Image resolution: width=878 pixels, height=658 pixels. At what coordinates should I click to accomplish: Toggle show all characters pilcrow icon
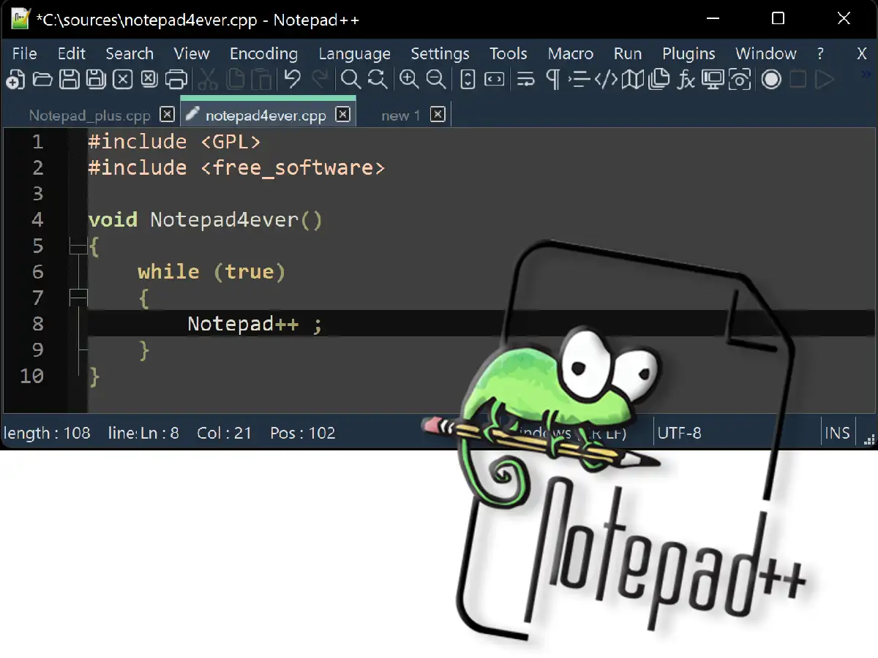(553, 80)
